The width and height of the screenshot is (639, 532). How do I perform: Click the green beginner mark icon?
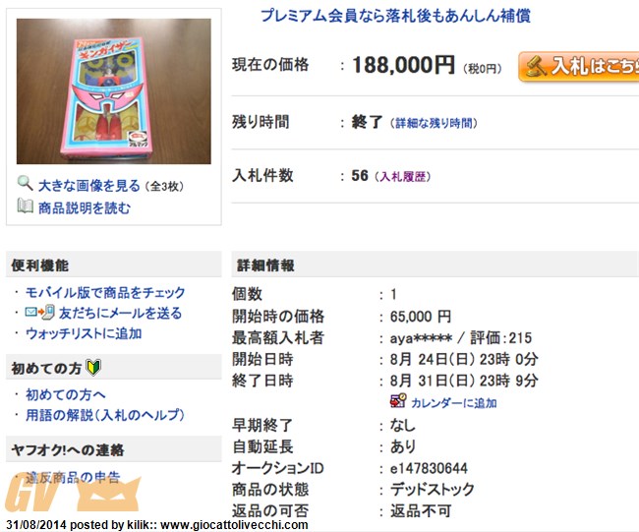coord(93,368)
